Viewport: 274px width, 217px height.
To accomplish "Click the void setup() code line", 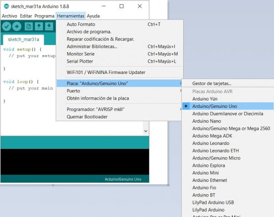I will tap(22, 49).
